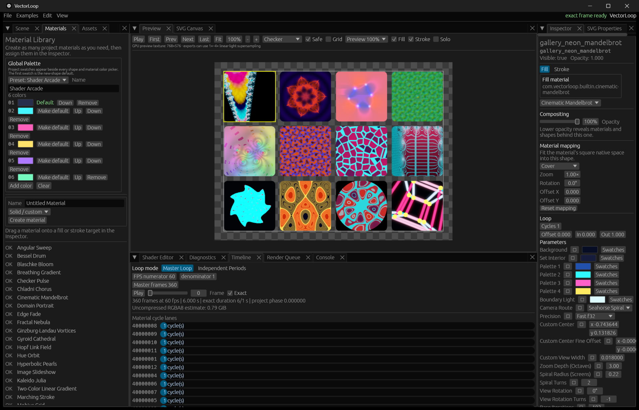Click the material Name input field
Viewport: 639px width, 410px height.
pyautogui.click(x=75, y=203)
